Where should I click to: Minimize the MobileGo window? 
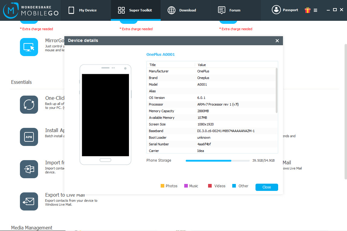(328, 10)
